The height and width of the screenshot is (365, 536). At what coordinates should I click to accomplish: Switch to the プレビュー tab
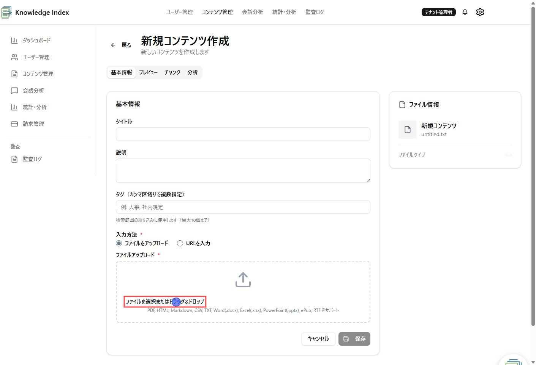[148, 72]
